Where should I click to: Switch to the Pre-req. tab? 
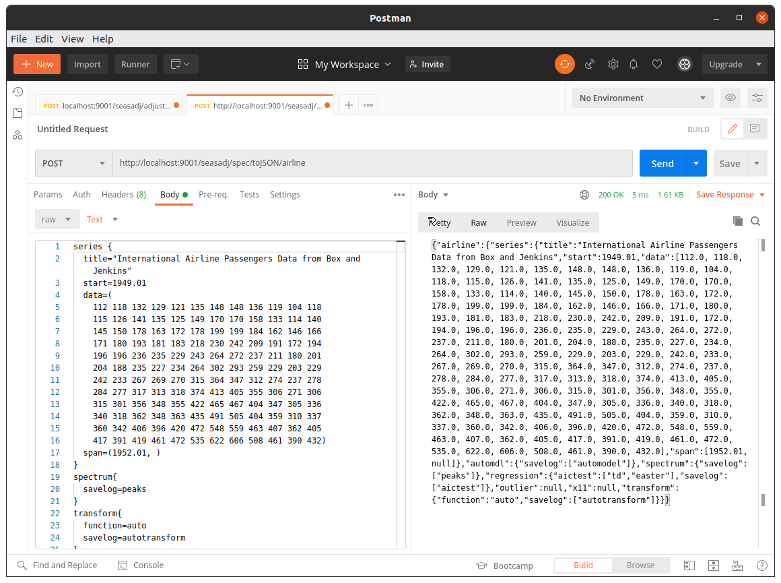pyautogui.click(x=213, y=195)
